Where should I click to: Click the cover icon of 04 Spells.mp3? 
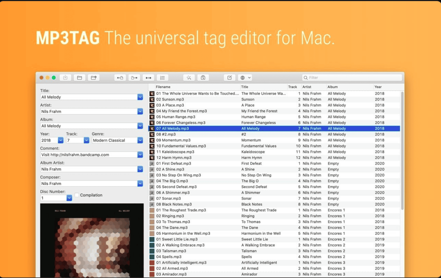152,257
